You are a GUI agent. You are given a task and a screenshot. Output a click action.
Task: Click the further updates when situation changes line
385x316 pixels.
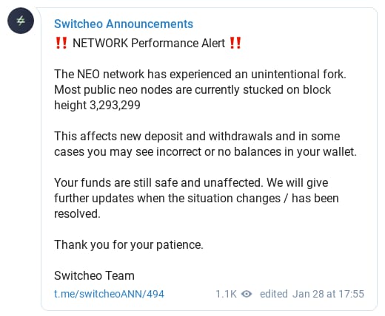[x=196, y=199]
